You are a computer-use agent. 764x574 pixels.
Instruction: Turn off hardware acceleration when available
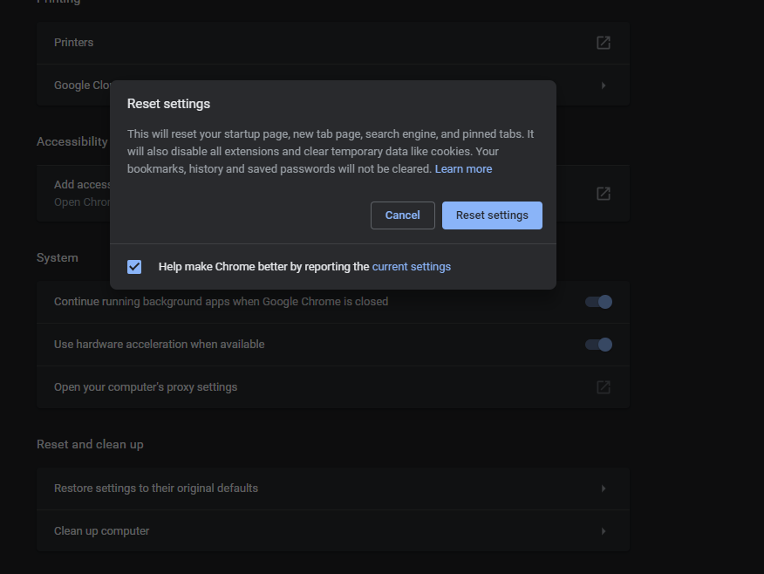[598, 344]
